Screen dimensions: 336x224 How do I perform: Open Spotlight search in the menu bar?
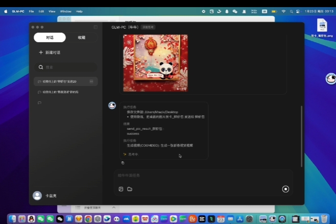[x=291, y=12]
